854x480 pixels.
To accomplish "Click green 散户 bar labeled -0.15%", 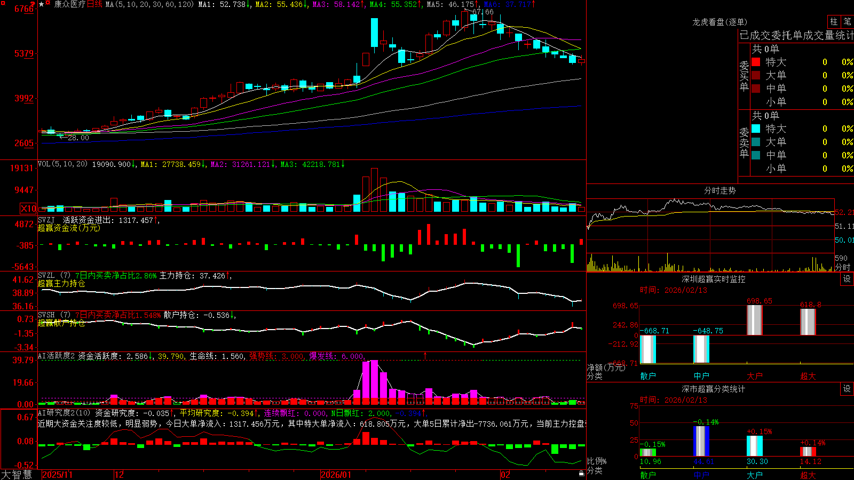I will point(648,452).
